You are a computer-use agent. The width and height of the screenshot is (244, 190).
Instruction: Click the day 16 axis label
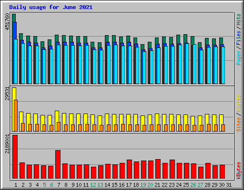(x=122, y=185)
